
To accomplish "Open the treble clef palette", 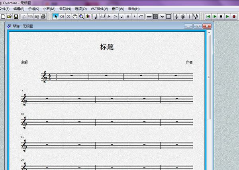I will point(176,16).
